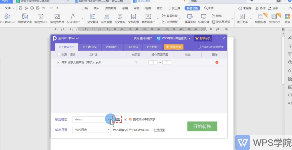Click 使用遇到问题? help link
The width and height of the screenshot is (292, 150).
(x=143, y=38)
